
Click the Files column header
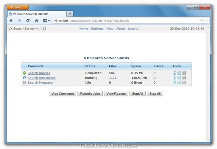click(112, 66)
